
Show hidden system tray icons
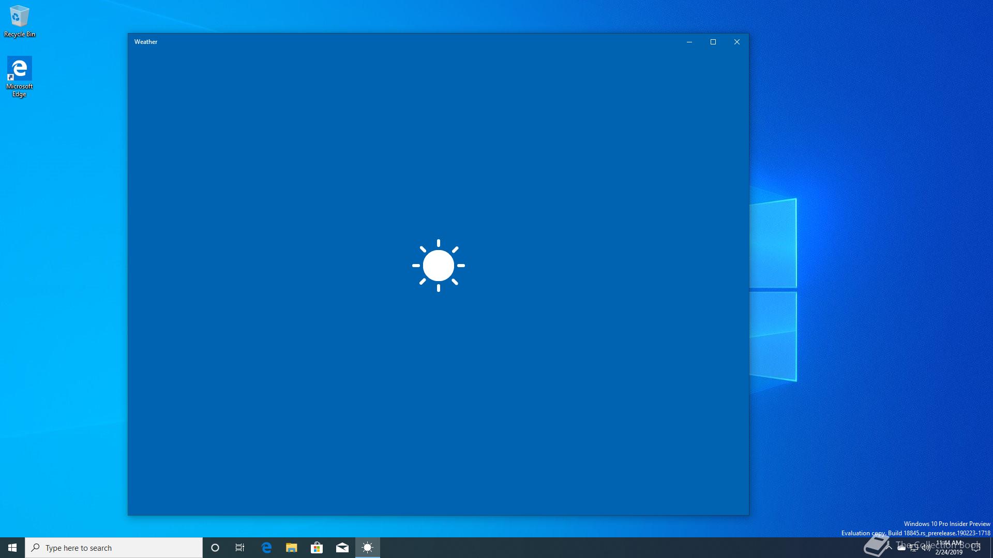tap(889, 548)
